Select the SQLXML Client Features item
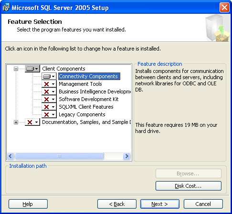 [86, 107]
